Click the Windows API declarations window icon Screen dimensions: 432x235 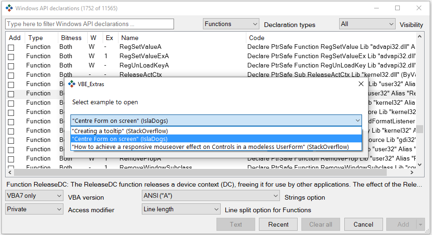pyautogui.click(x=9, y=8)
